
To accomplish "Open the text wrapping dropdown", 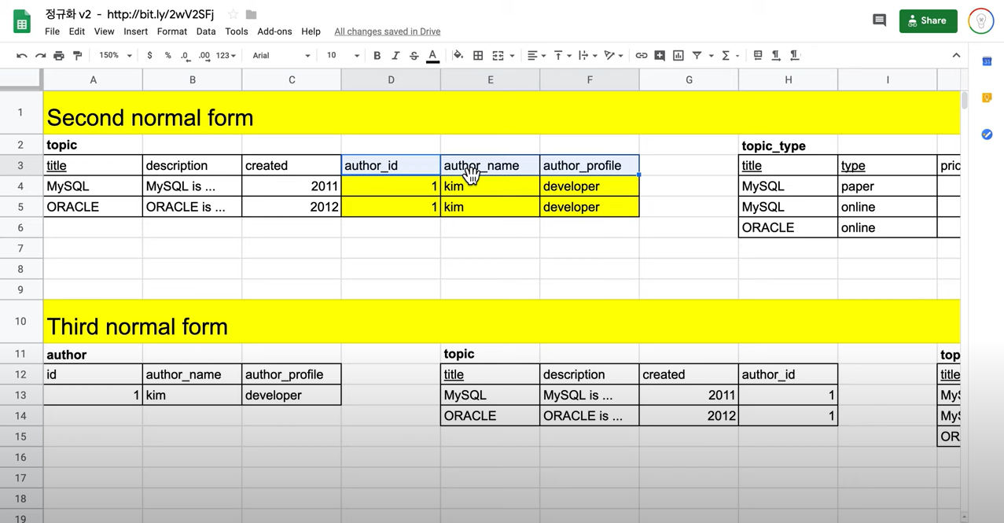I will 587,56.
